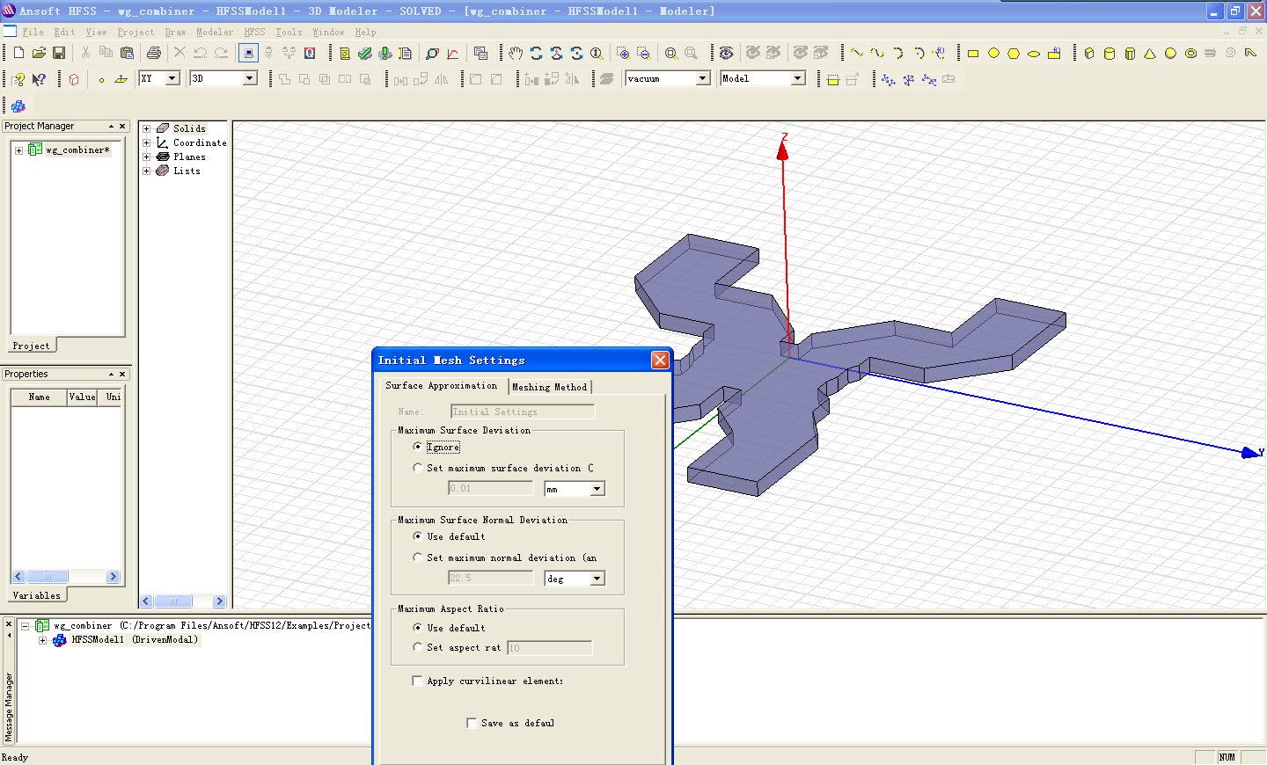Select the Draw Box tool
The height and width of the screenshot is (765, 1267).
[1089, 53]
